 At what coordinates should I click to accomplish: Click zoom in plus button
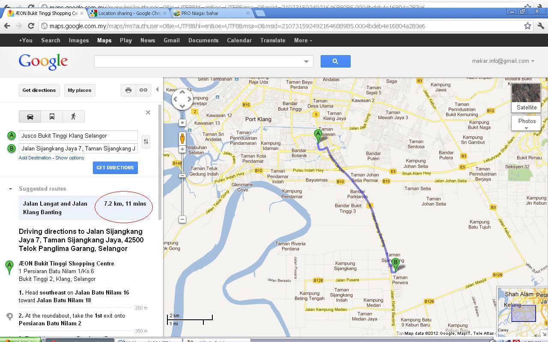[x=182, y=149]
